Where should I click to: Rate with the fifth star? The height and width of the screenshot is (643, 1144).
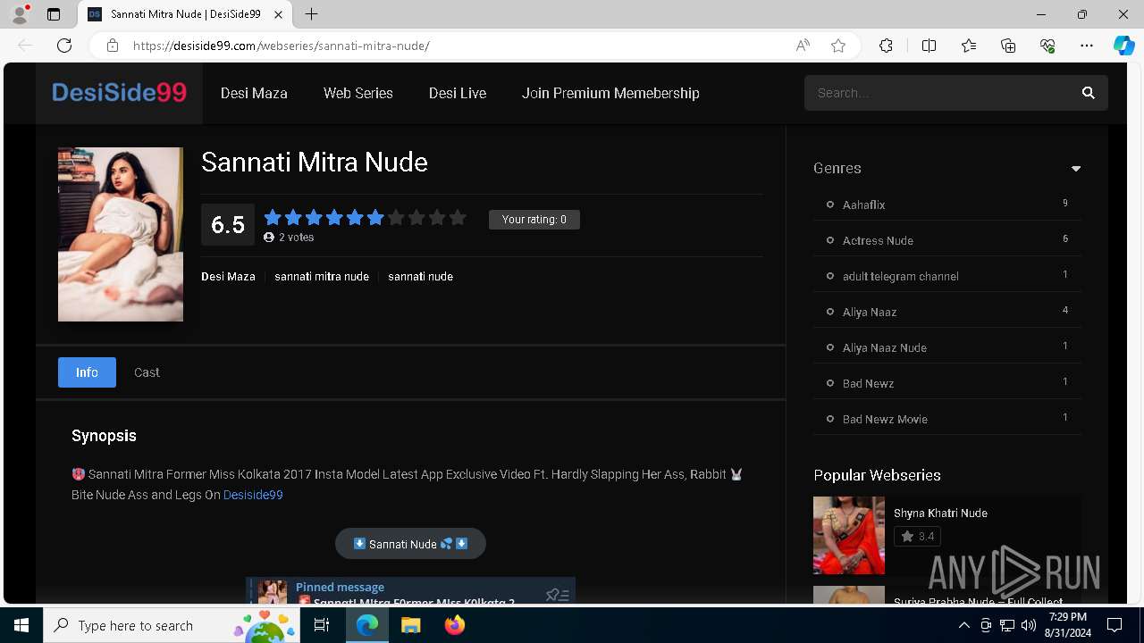[x=355, y=217]
